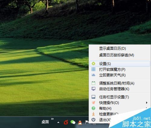Select 显示桌面日历(D) menu entry

[x=120, y=49]
